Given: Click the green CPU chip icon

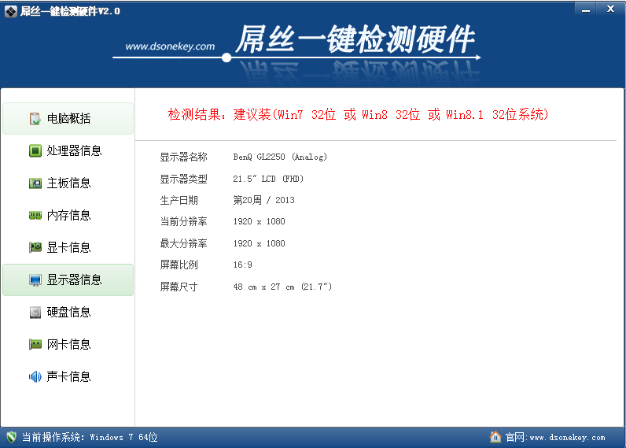Looking at the screenshot, I should 35,151.
